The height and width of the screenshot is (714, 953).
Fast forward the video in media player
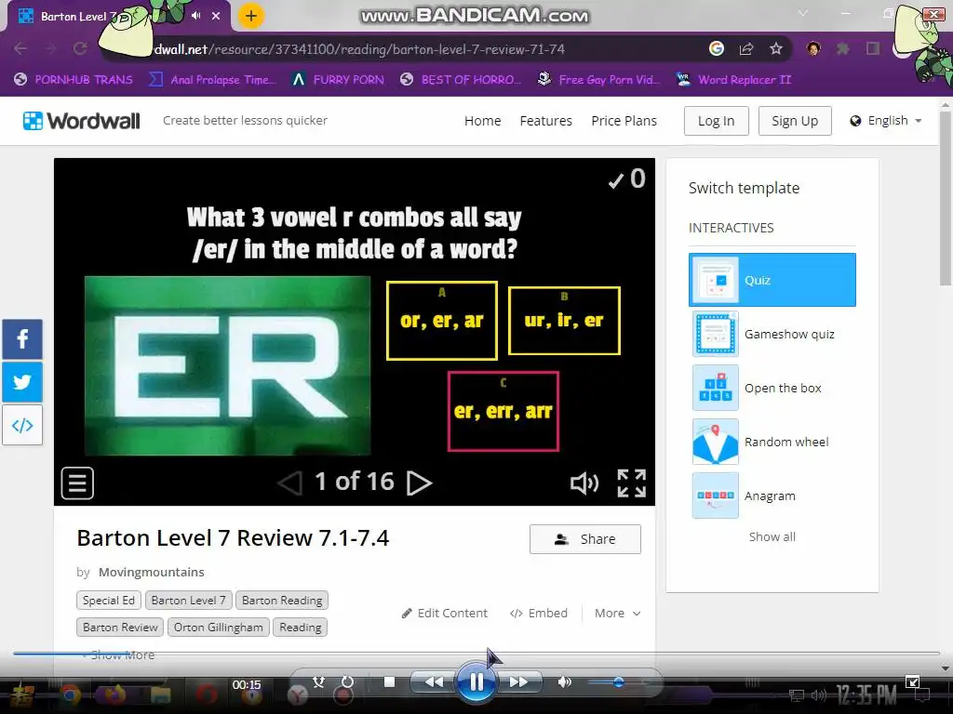(519, 681)
